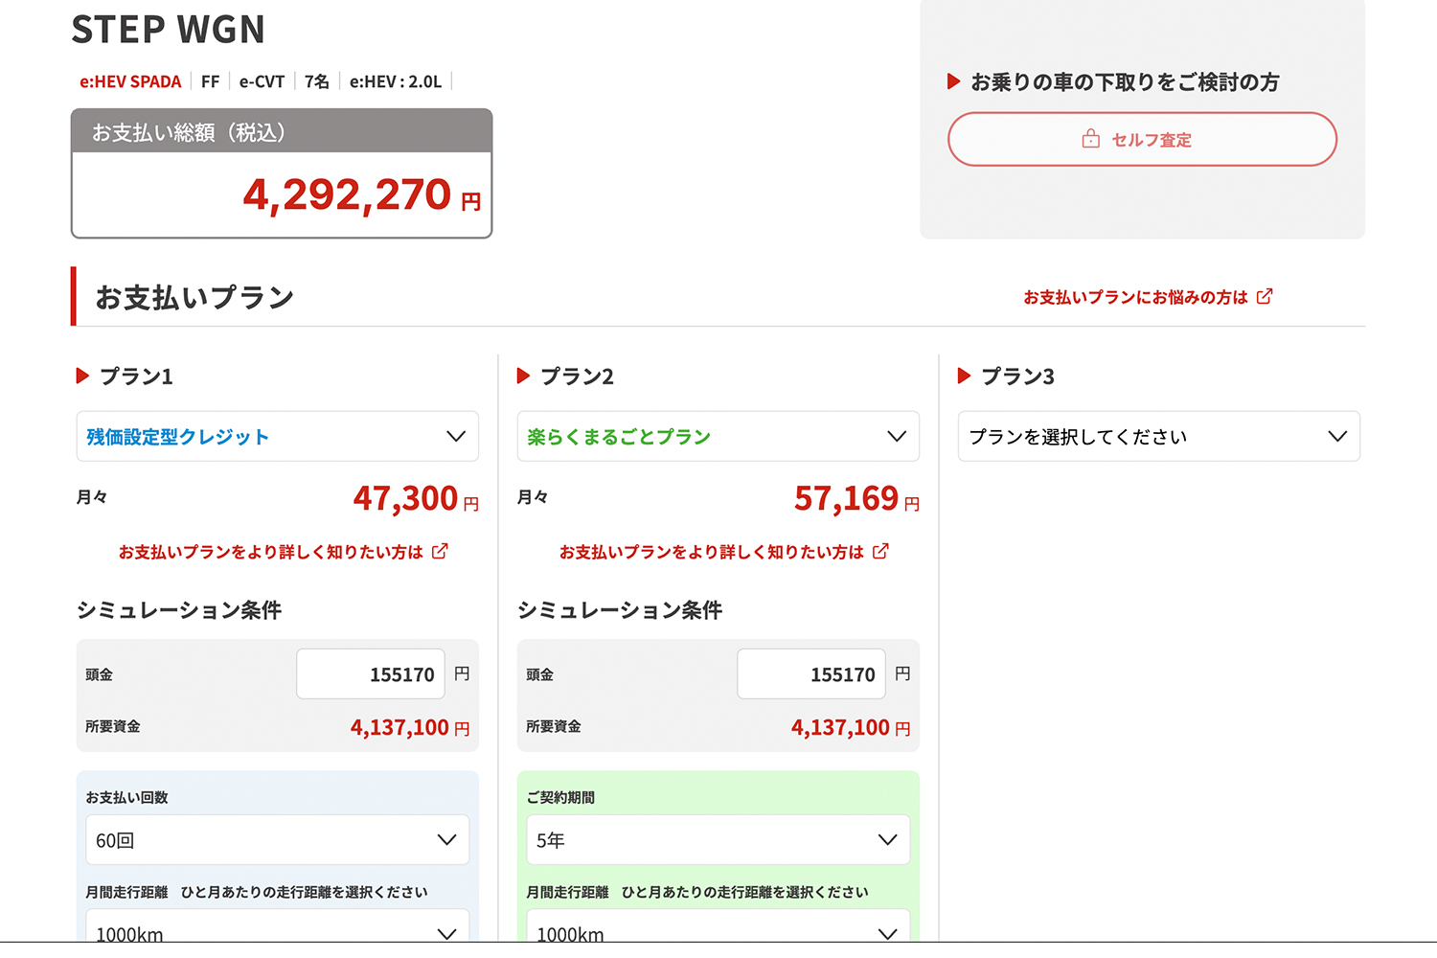1437x958 pixels.
Task: Open the お支払いプランにお悩みの方は link
Action: [1140, 297]
